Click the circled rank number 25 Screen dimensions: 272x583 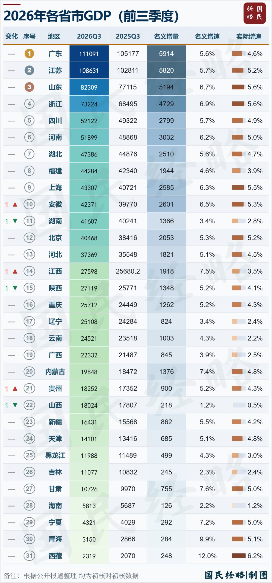(x=29, y=455)
